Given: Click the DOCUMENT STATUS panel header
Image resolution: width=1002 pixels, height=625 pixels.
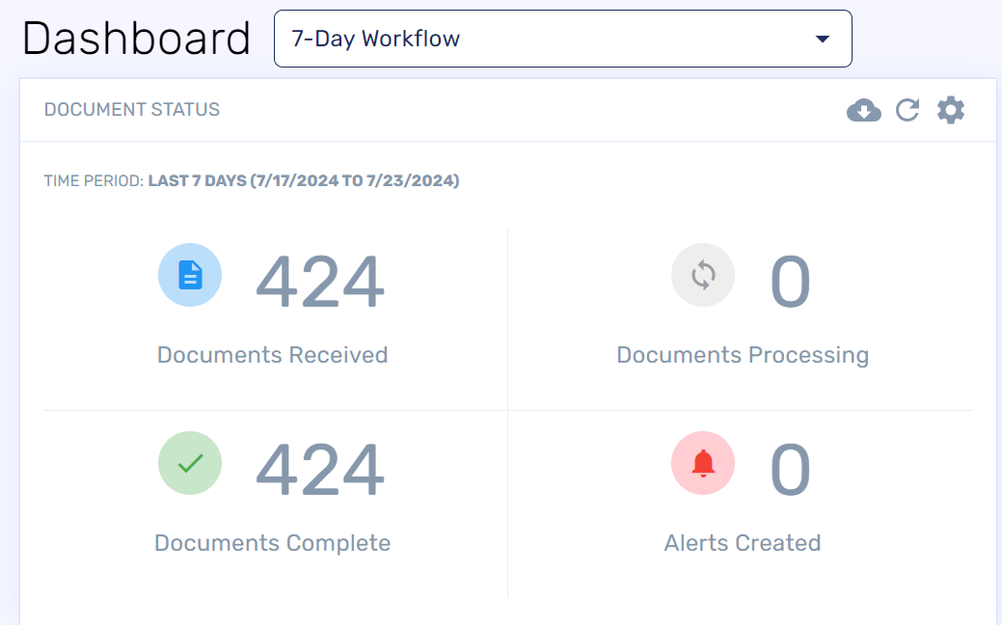Looking at the screenshot, I should pyautogui.click(x=132, y=110).
